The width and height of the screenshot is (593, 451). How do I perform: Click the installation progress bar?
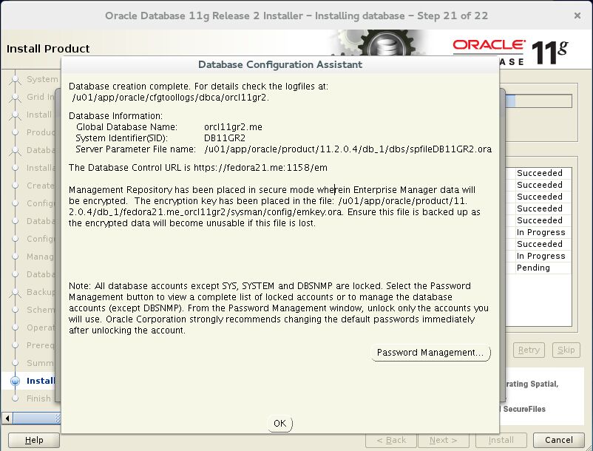(538, 101)
